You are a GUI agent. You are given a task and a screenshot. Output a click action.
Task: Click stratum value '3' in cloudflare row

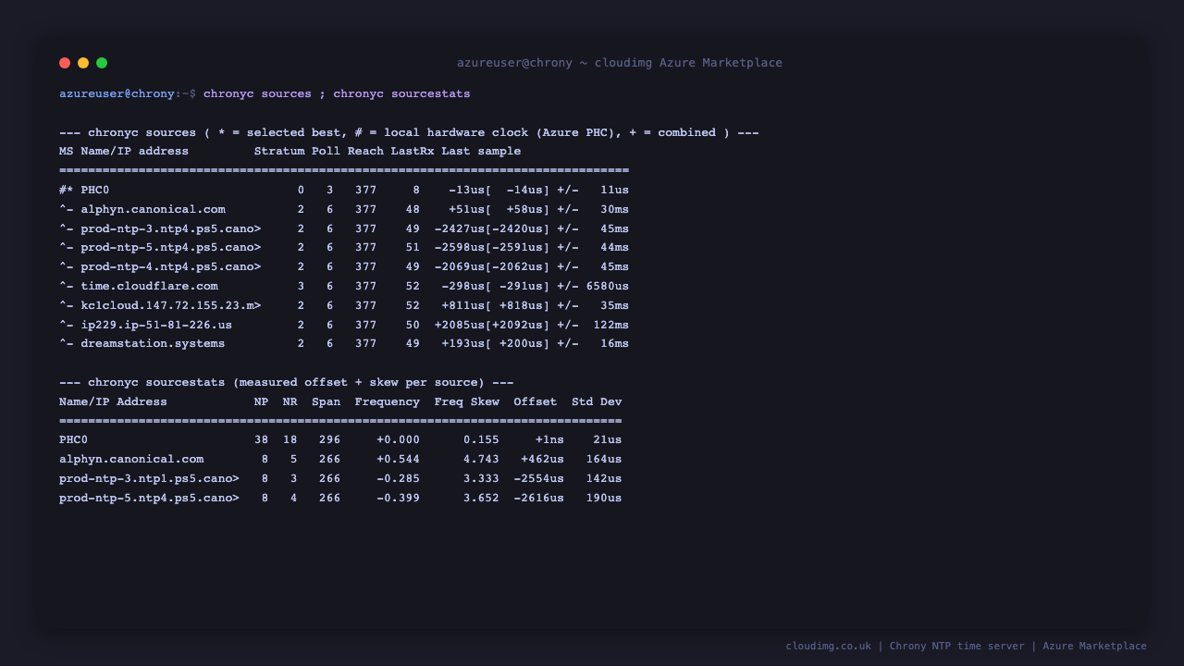coord(301,286)
